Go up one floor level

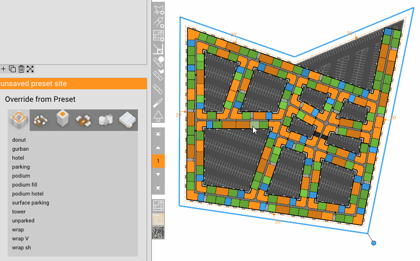pyautogui.click(x=158, y=148)
